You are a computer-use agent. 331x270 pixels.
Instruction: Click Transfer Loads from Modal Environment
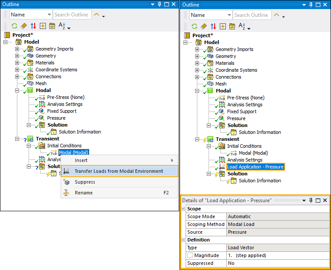click(119, 171)
